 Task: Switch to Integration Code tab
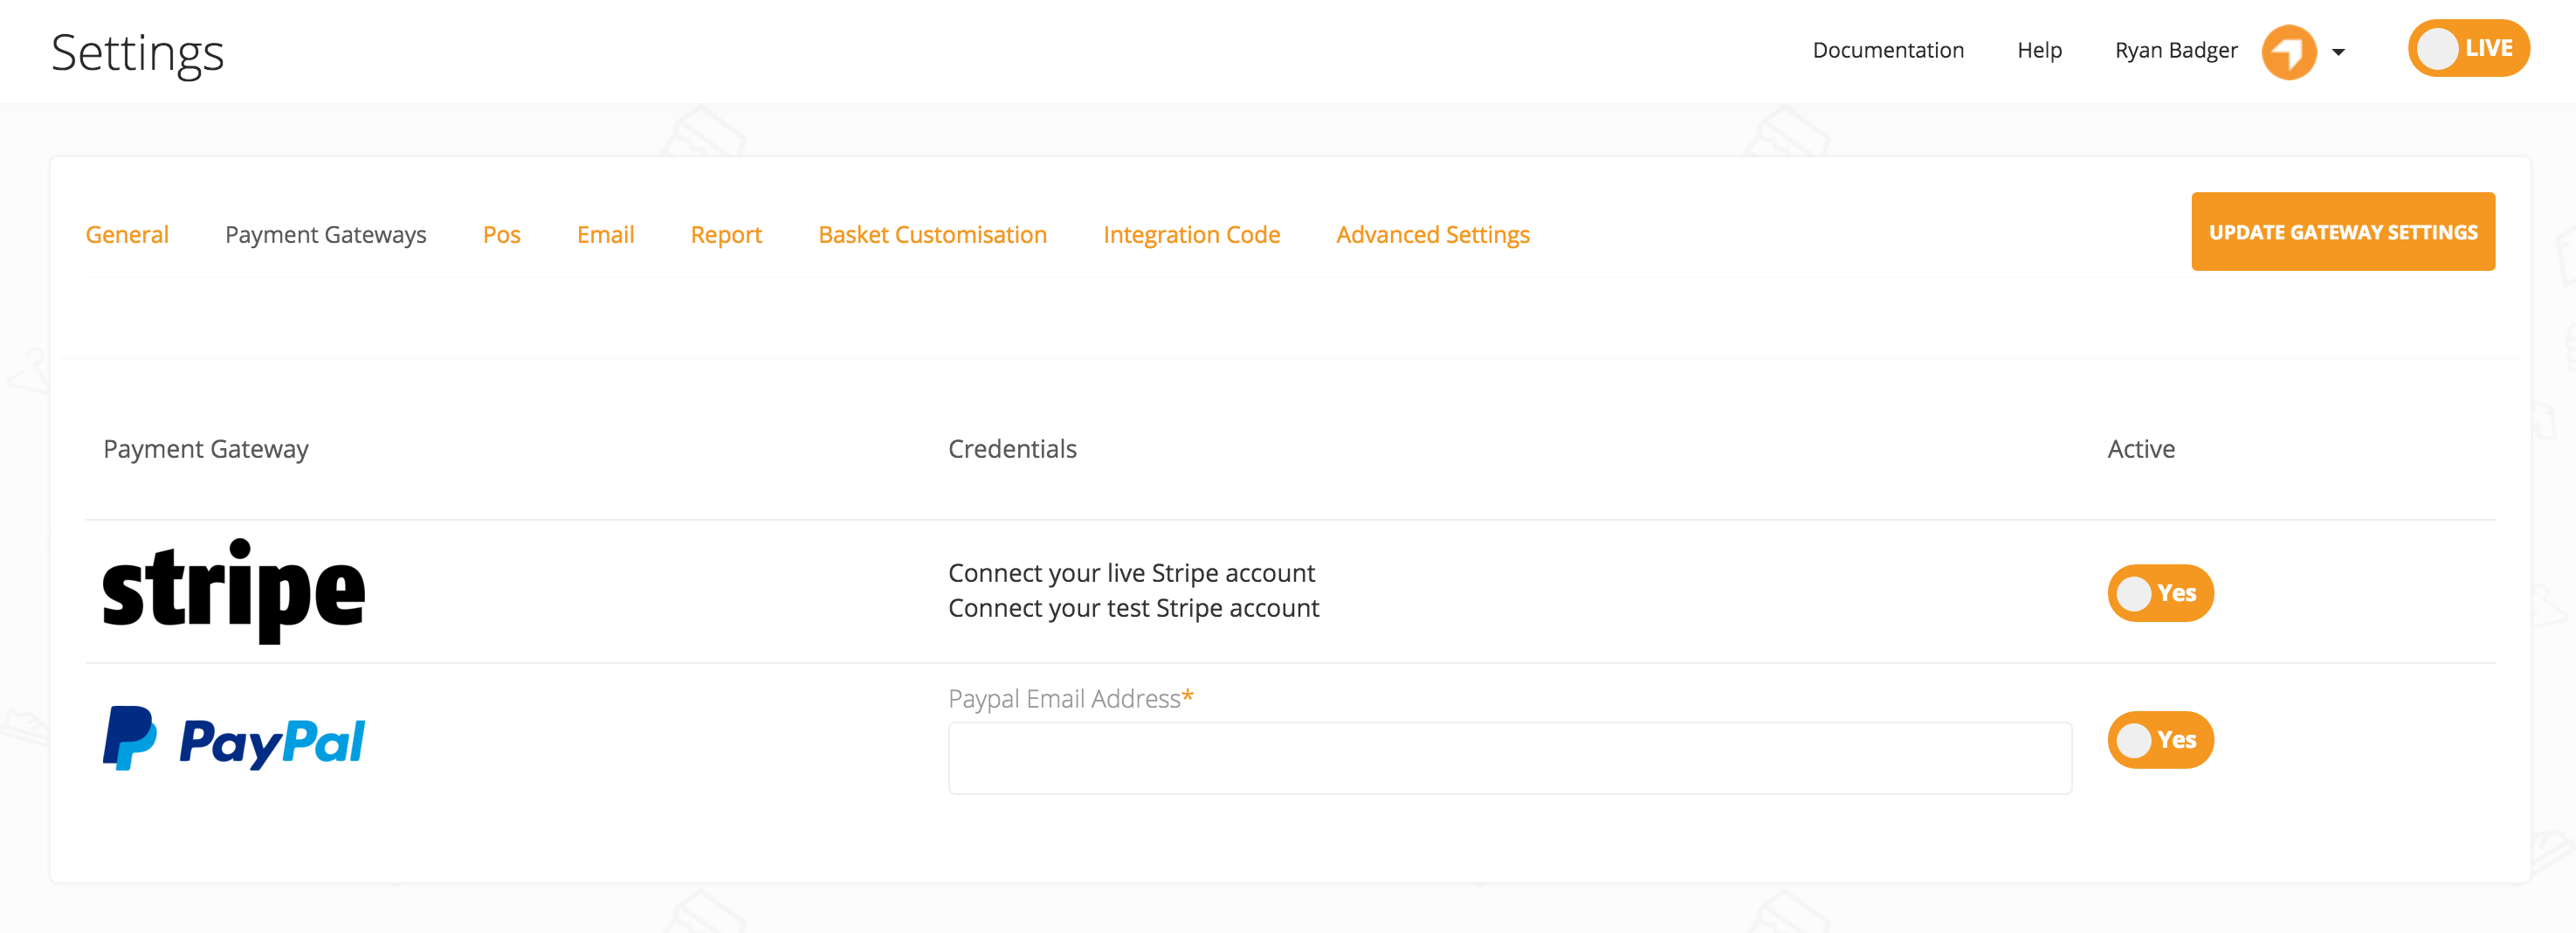[1191, 235]
